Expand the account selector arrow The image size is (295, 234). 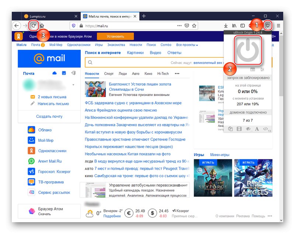coord(73,85)
